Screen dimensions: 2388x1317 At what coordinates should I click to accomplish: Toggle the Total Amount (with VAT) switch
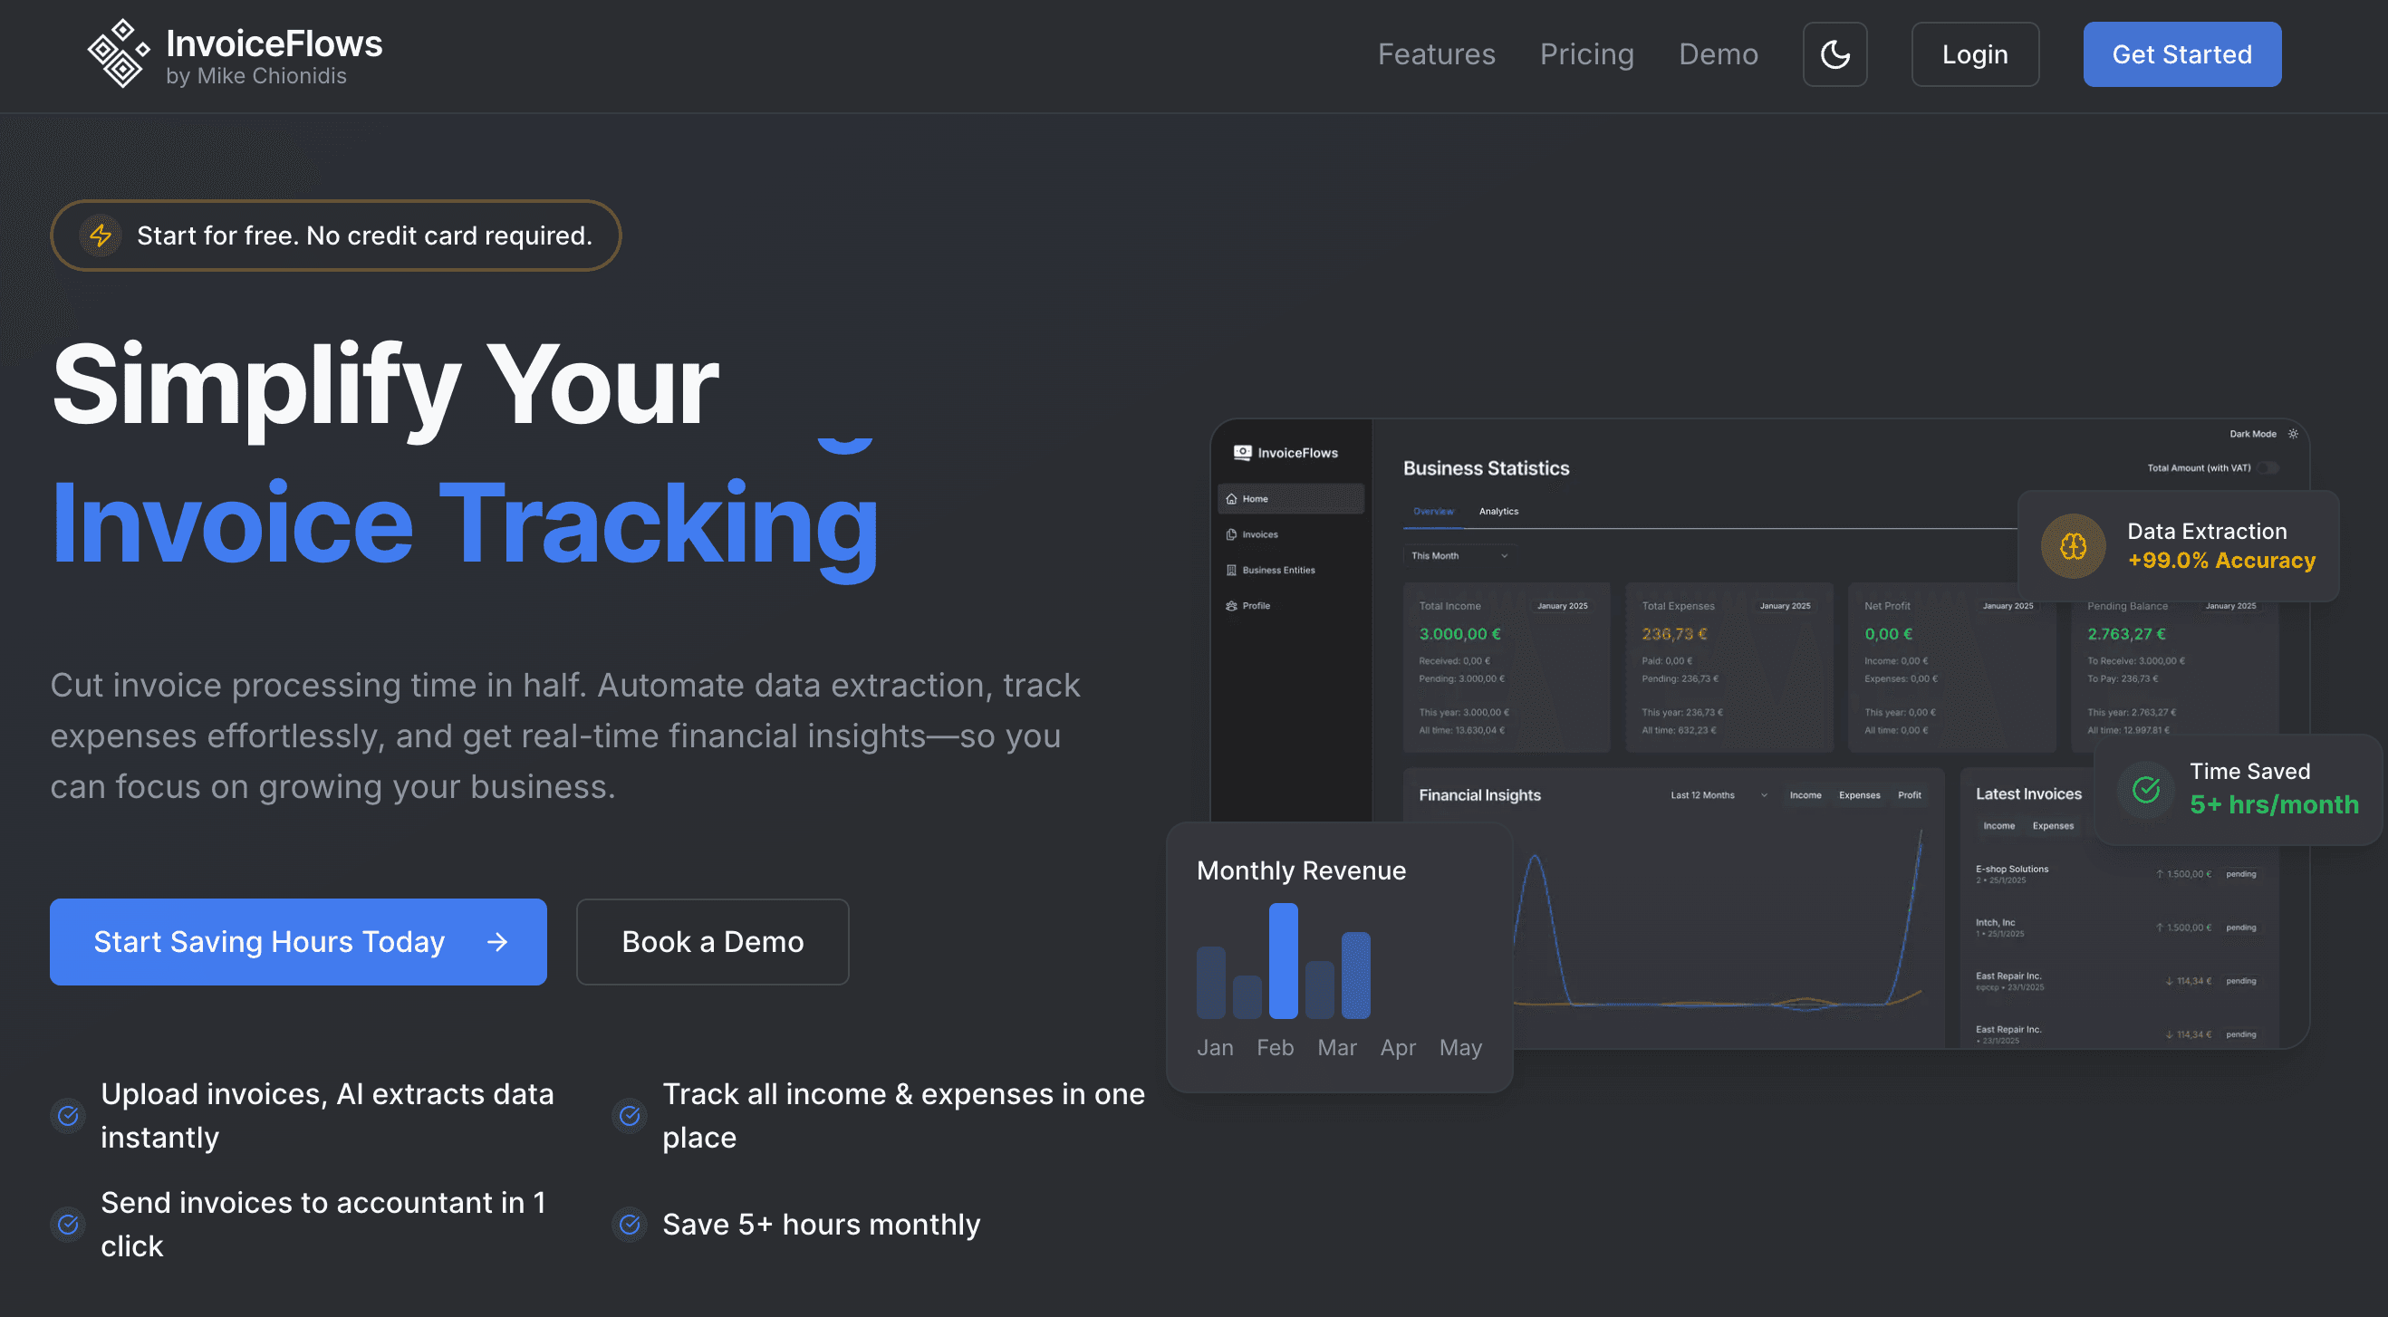pyautogui.click(x=2268, y=469)
